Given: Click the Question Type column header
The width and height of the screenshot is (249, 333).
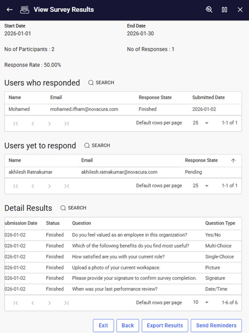Looking at the screenshot, I should 220,223.
